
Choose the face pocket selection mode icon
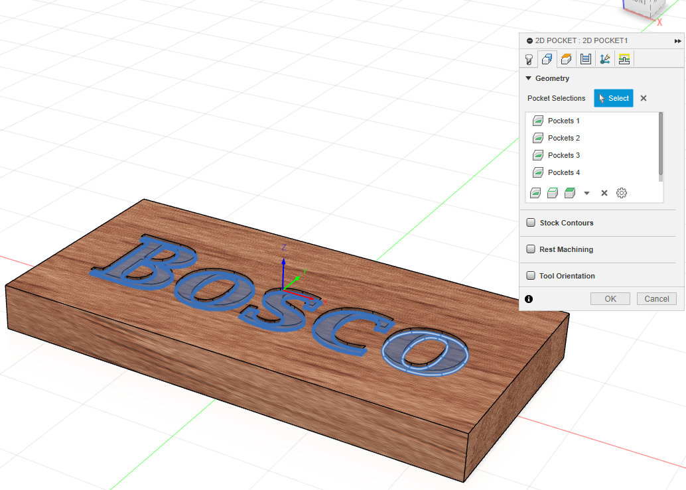click(535, 193)
